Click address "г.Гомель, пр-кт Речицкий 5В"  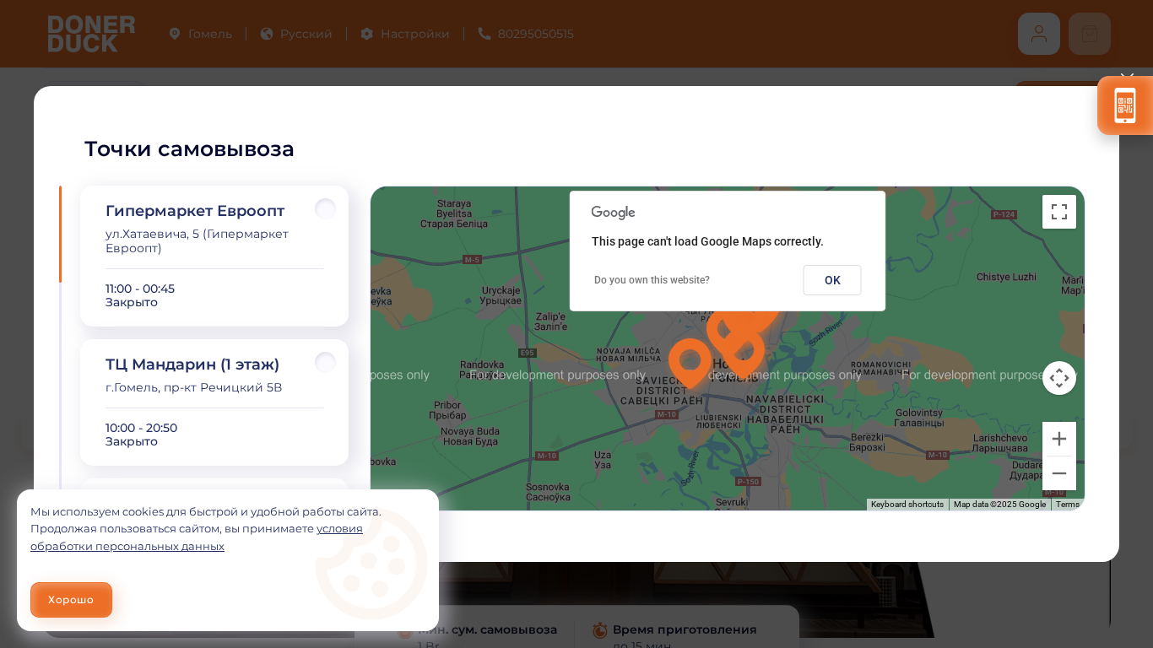click(x=193, y=387)
